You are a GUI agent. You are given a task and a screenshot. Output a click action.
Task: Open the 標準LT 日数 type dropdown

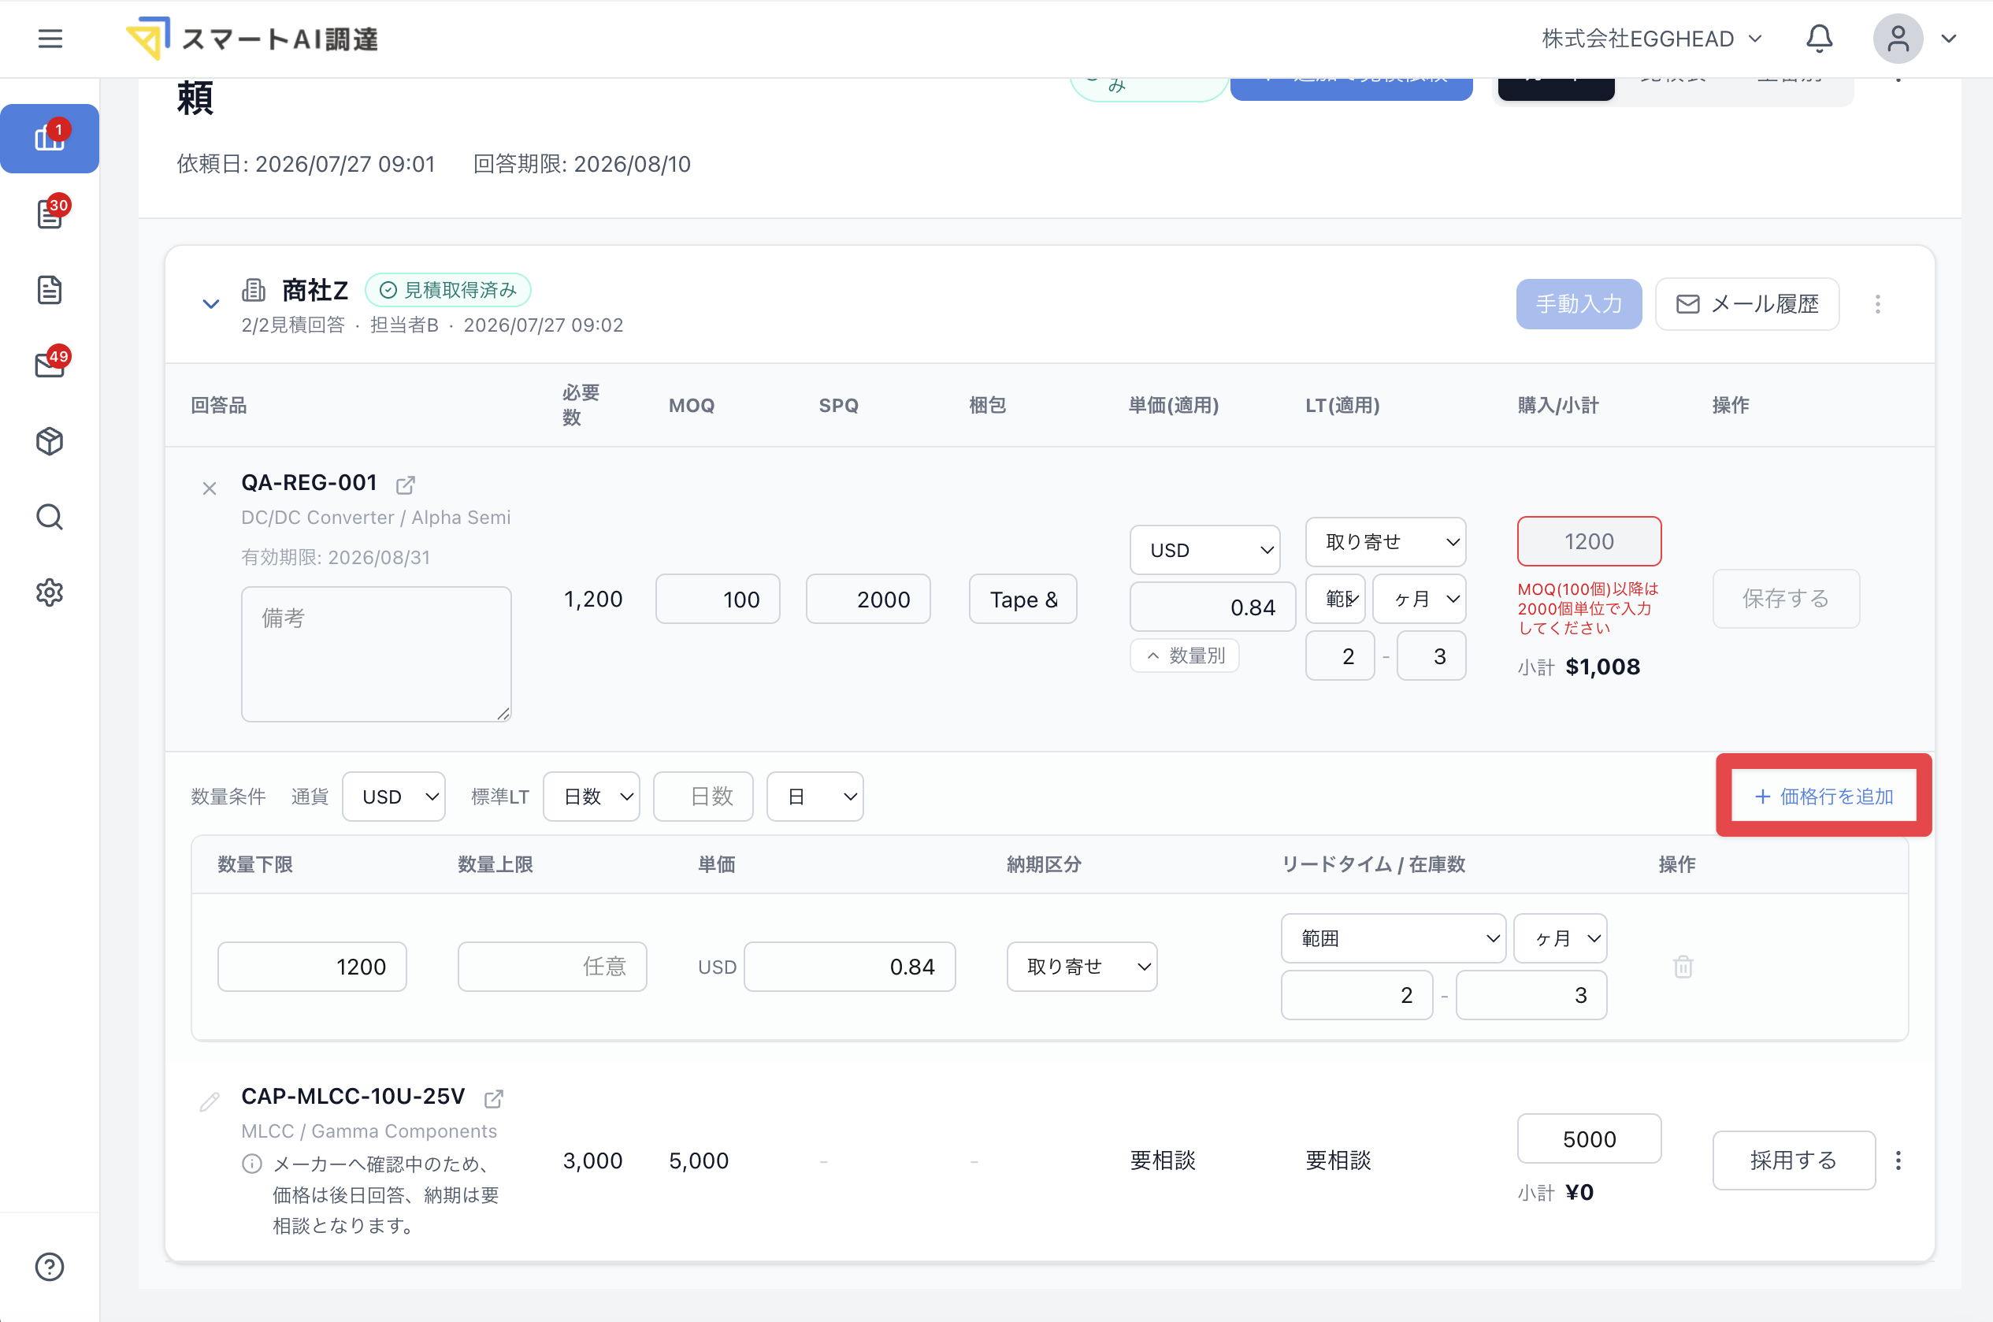[x=591, y=797]
